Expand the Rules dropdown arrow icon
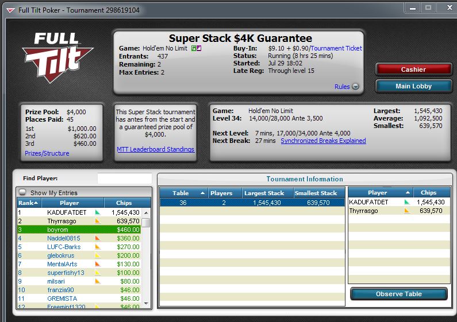Image resolution: width=457 pixels, height=322 pixels. pos(356,87)
